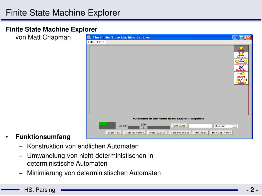Open the Help menu
This screenshot has width=262, height=196.
[101, 42]
